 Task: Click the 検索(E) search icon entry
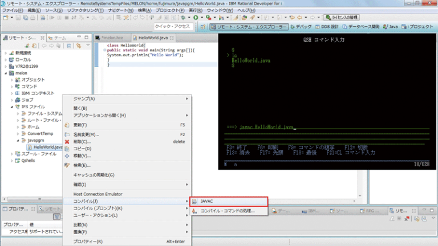(x=82, y=165)
